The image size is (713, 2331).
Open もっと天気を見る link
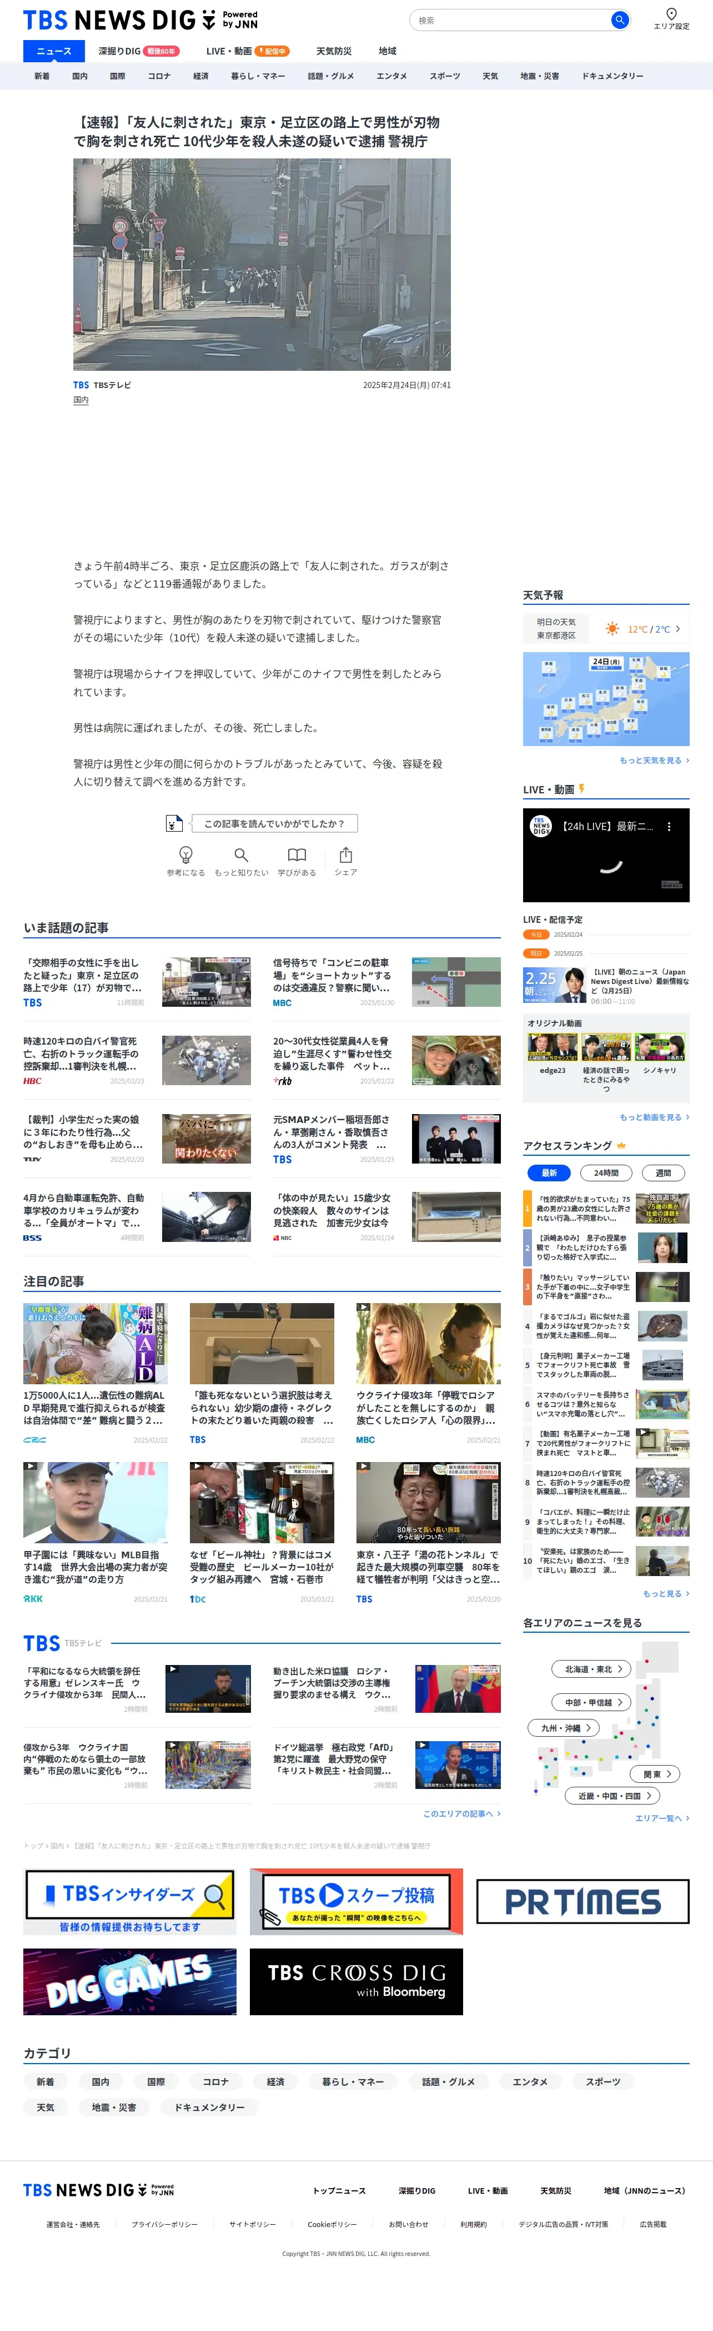pyautogui.click(x=654, y=761)
